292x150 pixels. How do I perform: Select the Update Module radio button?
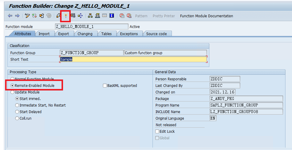click(12, 92)
